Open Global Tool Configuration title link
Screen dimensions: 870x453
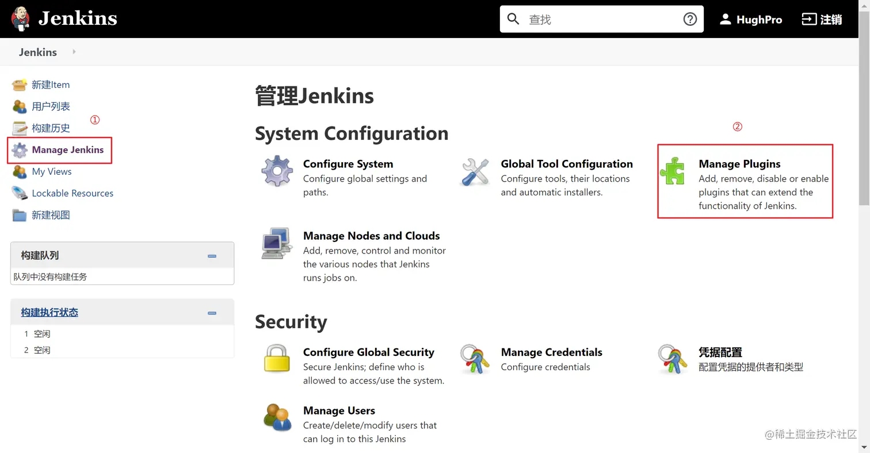pos(567,164)
